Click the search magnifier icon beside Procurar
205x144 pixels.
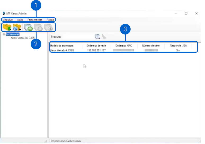pyautogui.click(x=97, y=37)
